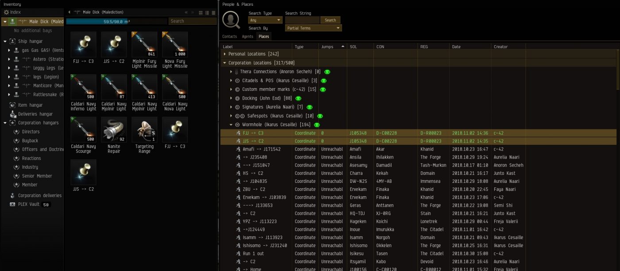
Task: Select the Nanite Repair item icon
Action: tap(114, 130)
